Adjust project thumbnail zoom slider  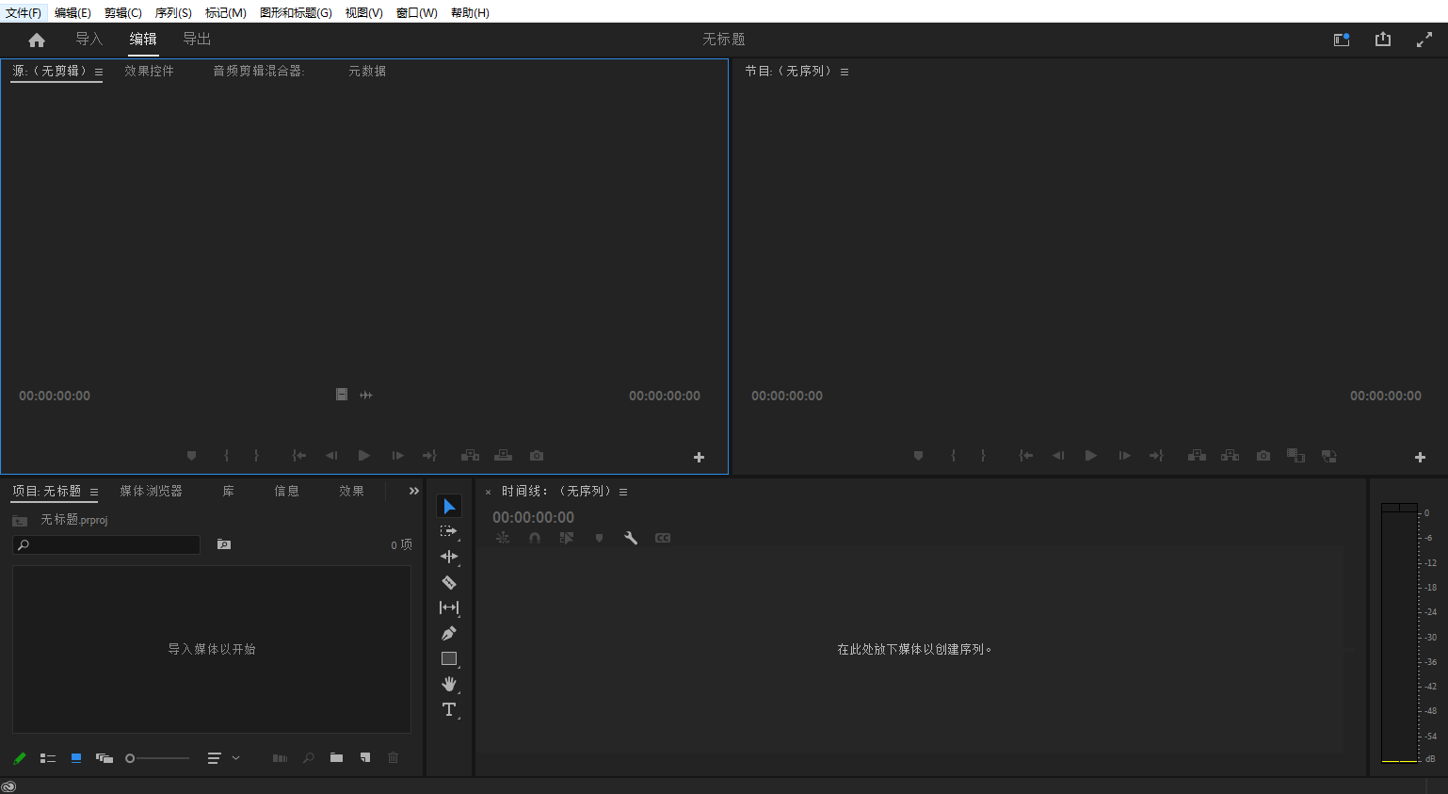(157, 758)
